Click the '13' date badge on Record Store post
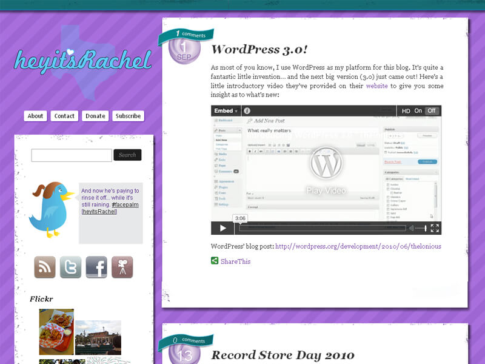Image resolution: width=485 pixels, height=364 pixels. [x=185, y=355]
